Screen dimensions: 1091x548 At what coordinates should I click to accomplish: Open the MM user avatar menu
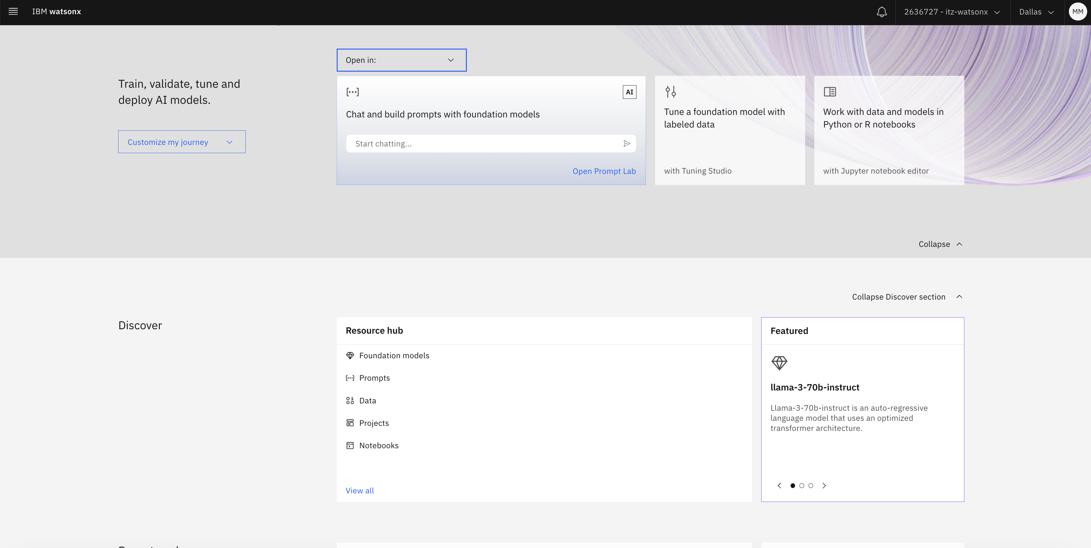click(1078, 12)
